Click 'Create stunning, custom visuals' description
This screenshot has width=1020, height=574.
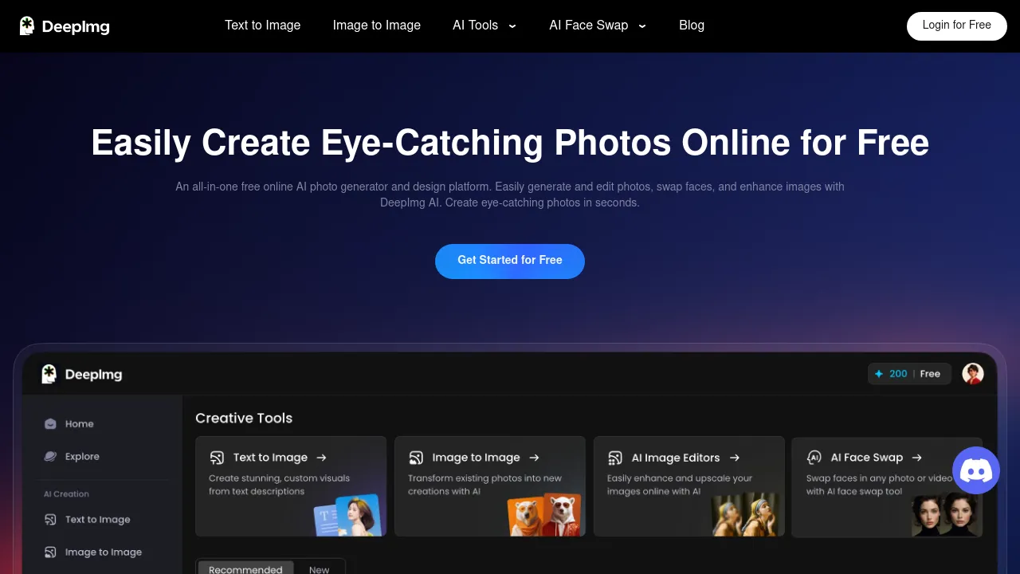pos(279,485)
